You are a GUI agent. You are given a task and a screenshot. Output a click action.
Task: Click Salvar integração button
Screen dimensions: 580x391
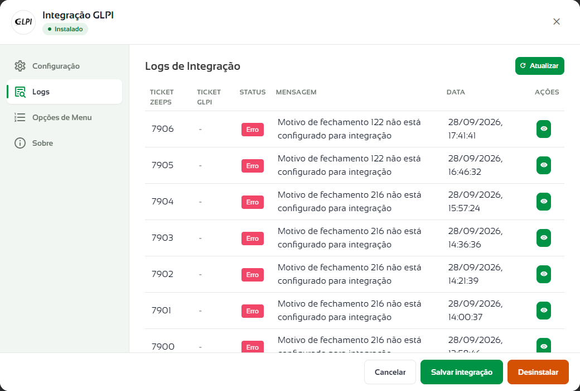[x=462, y=372]
